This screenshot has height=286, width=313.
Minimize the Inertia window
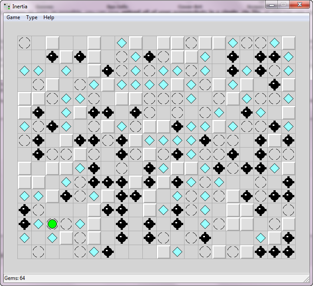[x=272, y=5]
